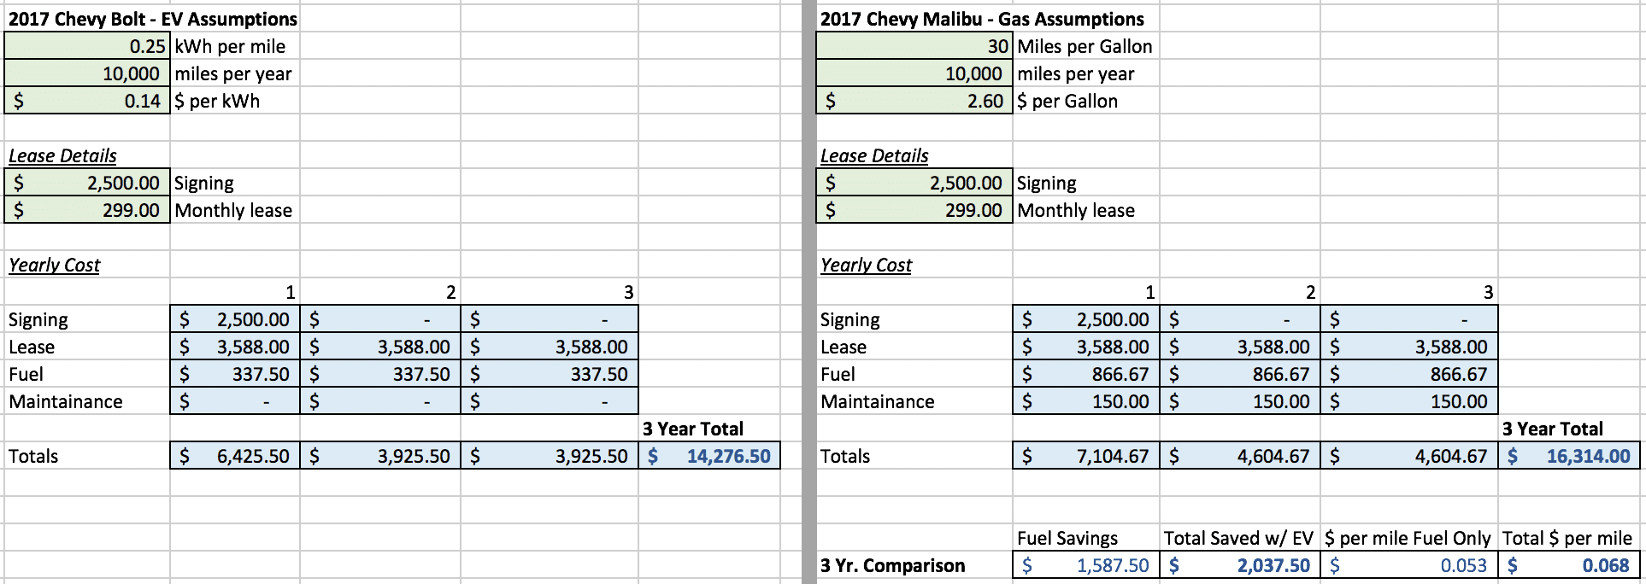The image size is (1646, 584).
Task: Select the Bolt year 1 Signing 2,500.00 yearly cell
Action: (235, 319)
